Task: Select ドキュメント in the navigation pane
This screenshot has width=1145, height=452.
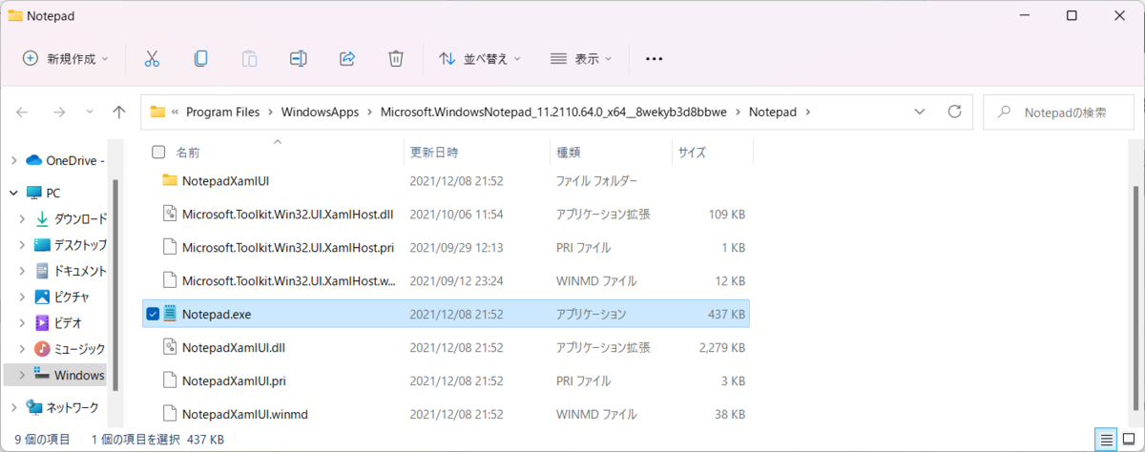Action: click(72, 271)
